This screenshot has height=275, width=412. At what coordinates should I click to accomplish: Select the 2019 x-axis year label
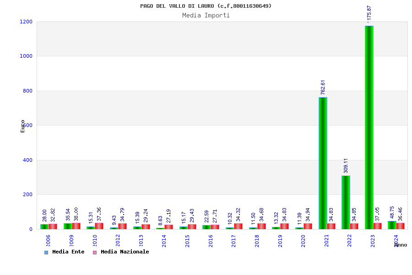coord(280,241)
